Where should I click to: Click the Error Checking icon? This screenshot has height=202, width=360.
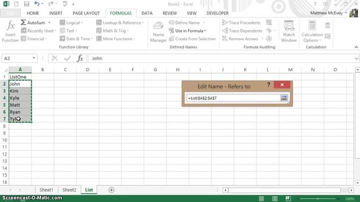pyautogui.click(x=269, y=30)
